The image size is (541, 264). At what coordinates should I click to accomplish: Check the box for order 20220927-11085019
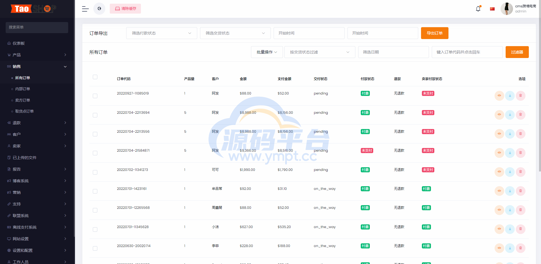(95, 96)
